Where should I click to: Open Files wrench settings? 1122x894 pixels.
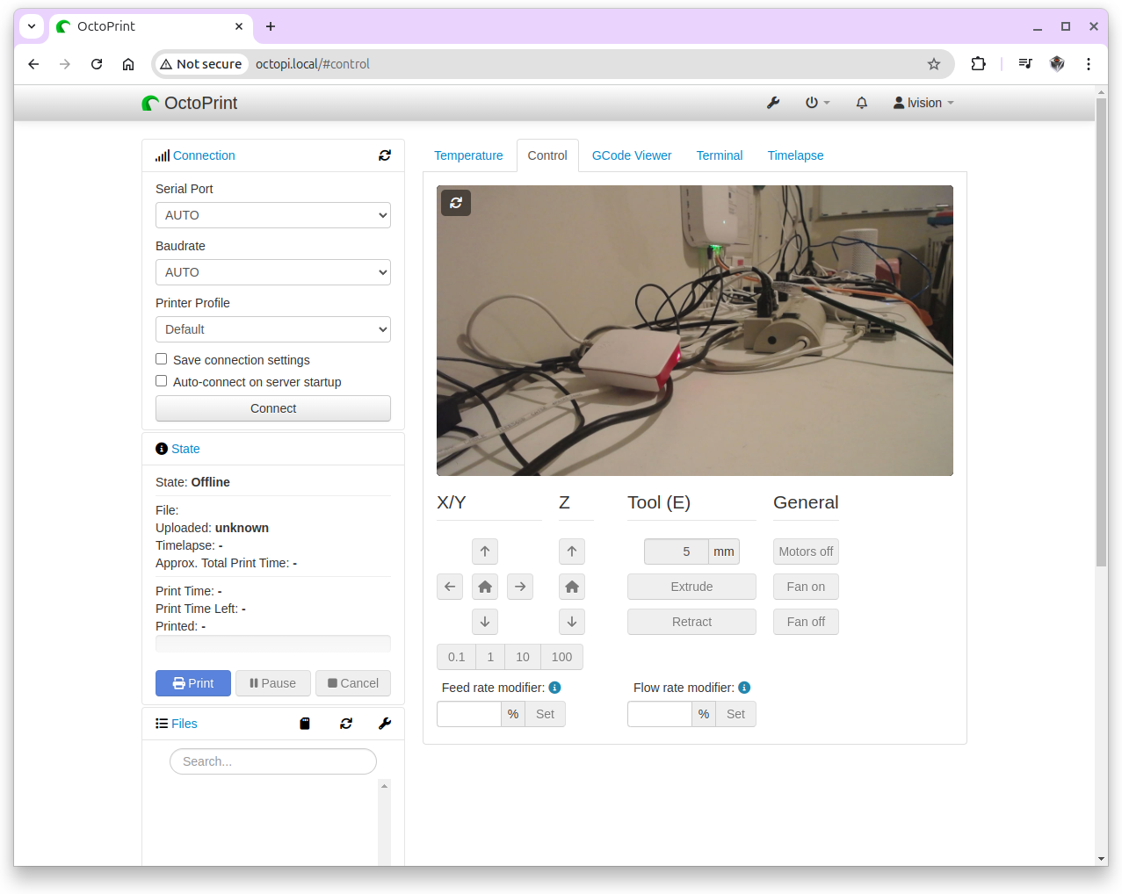pyautogui.click(x=385, y=724)
